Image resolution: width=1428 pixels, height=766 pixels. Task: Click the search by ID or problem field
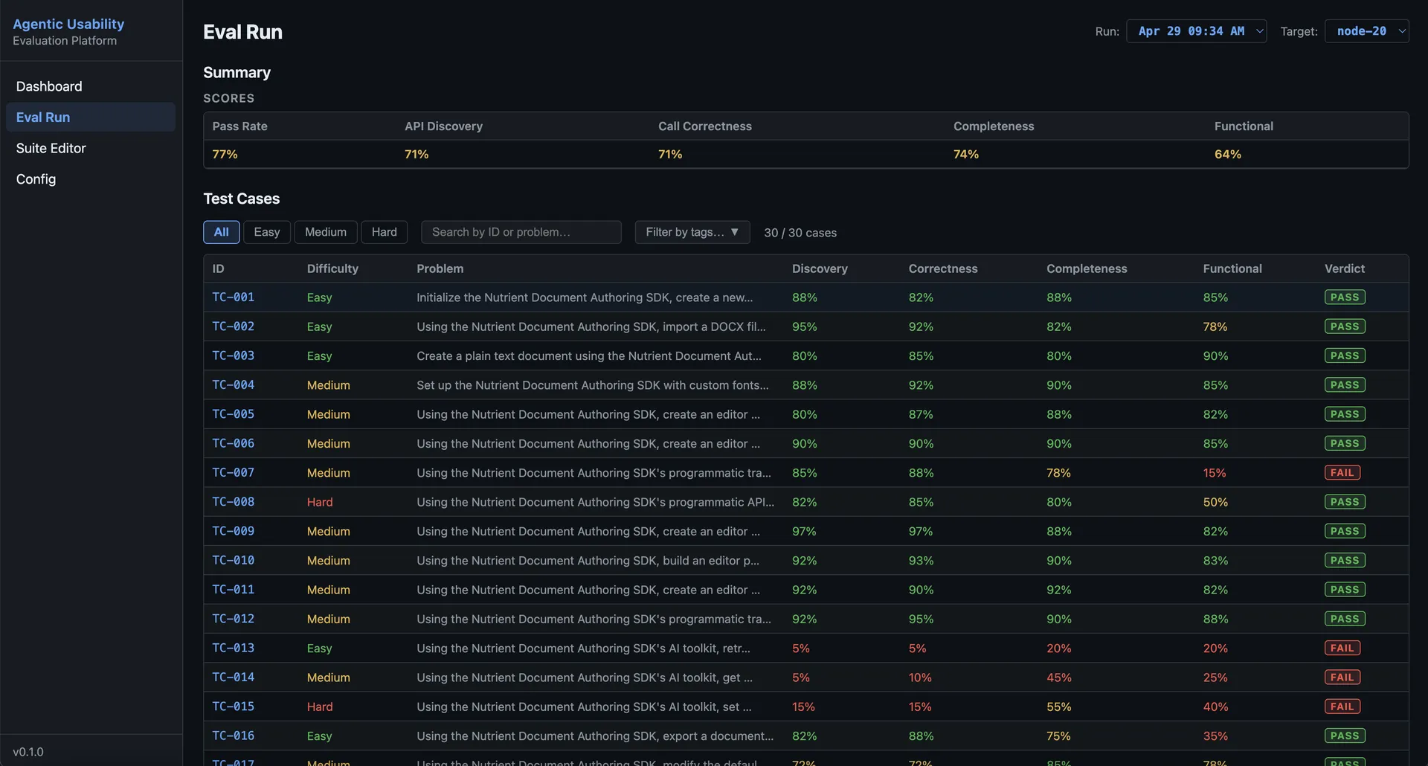click(521, 232)
